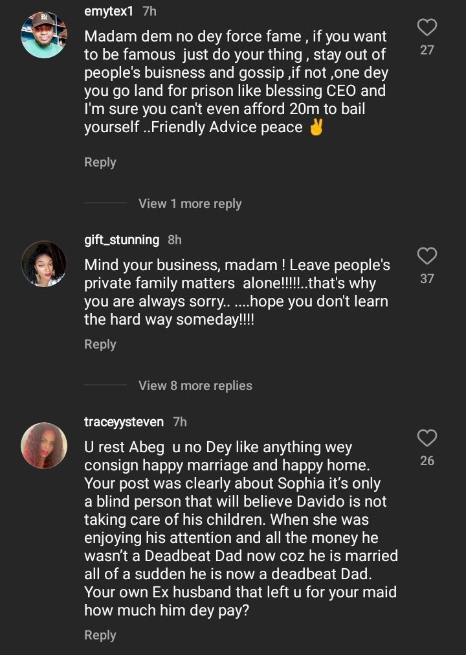Like emytex1's comment with the heart
Image resolution: width=466 pixels, height=655 pixels.
427,27
